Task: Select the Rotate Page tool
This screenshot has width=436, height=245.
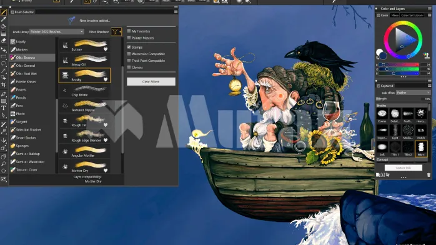Action: point(3,171)
